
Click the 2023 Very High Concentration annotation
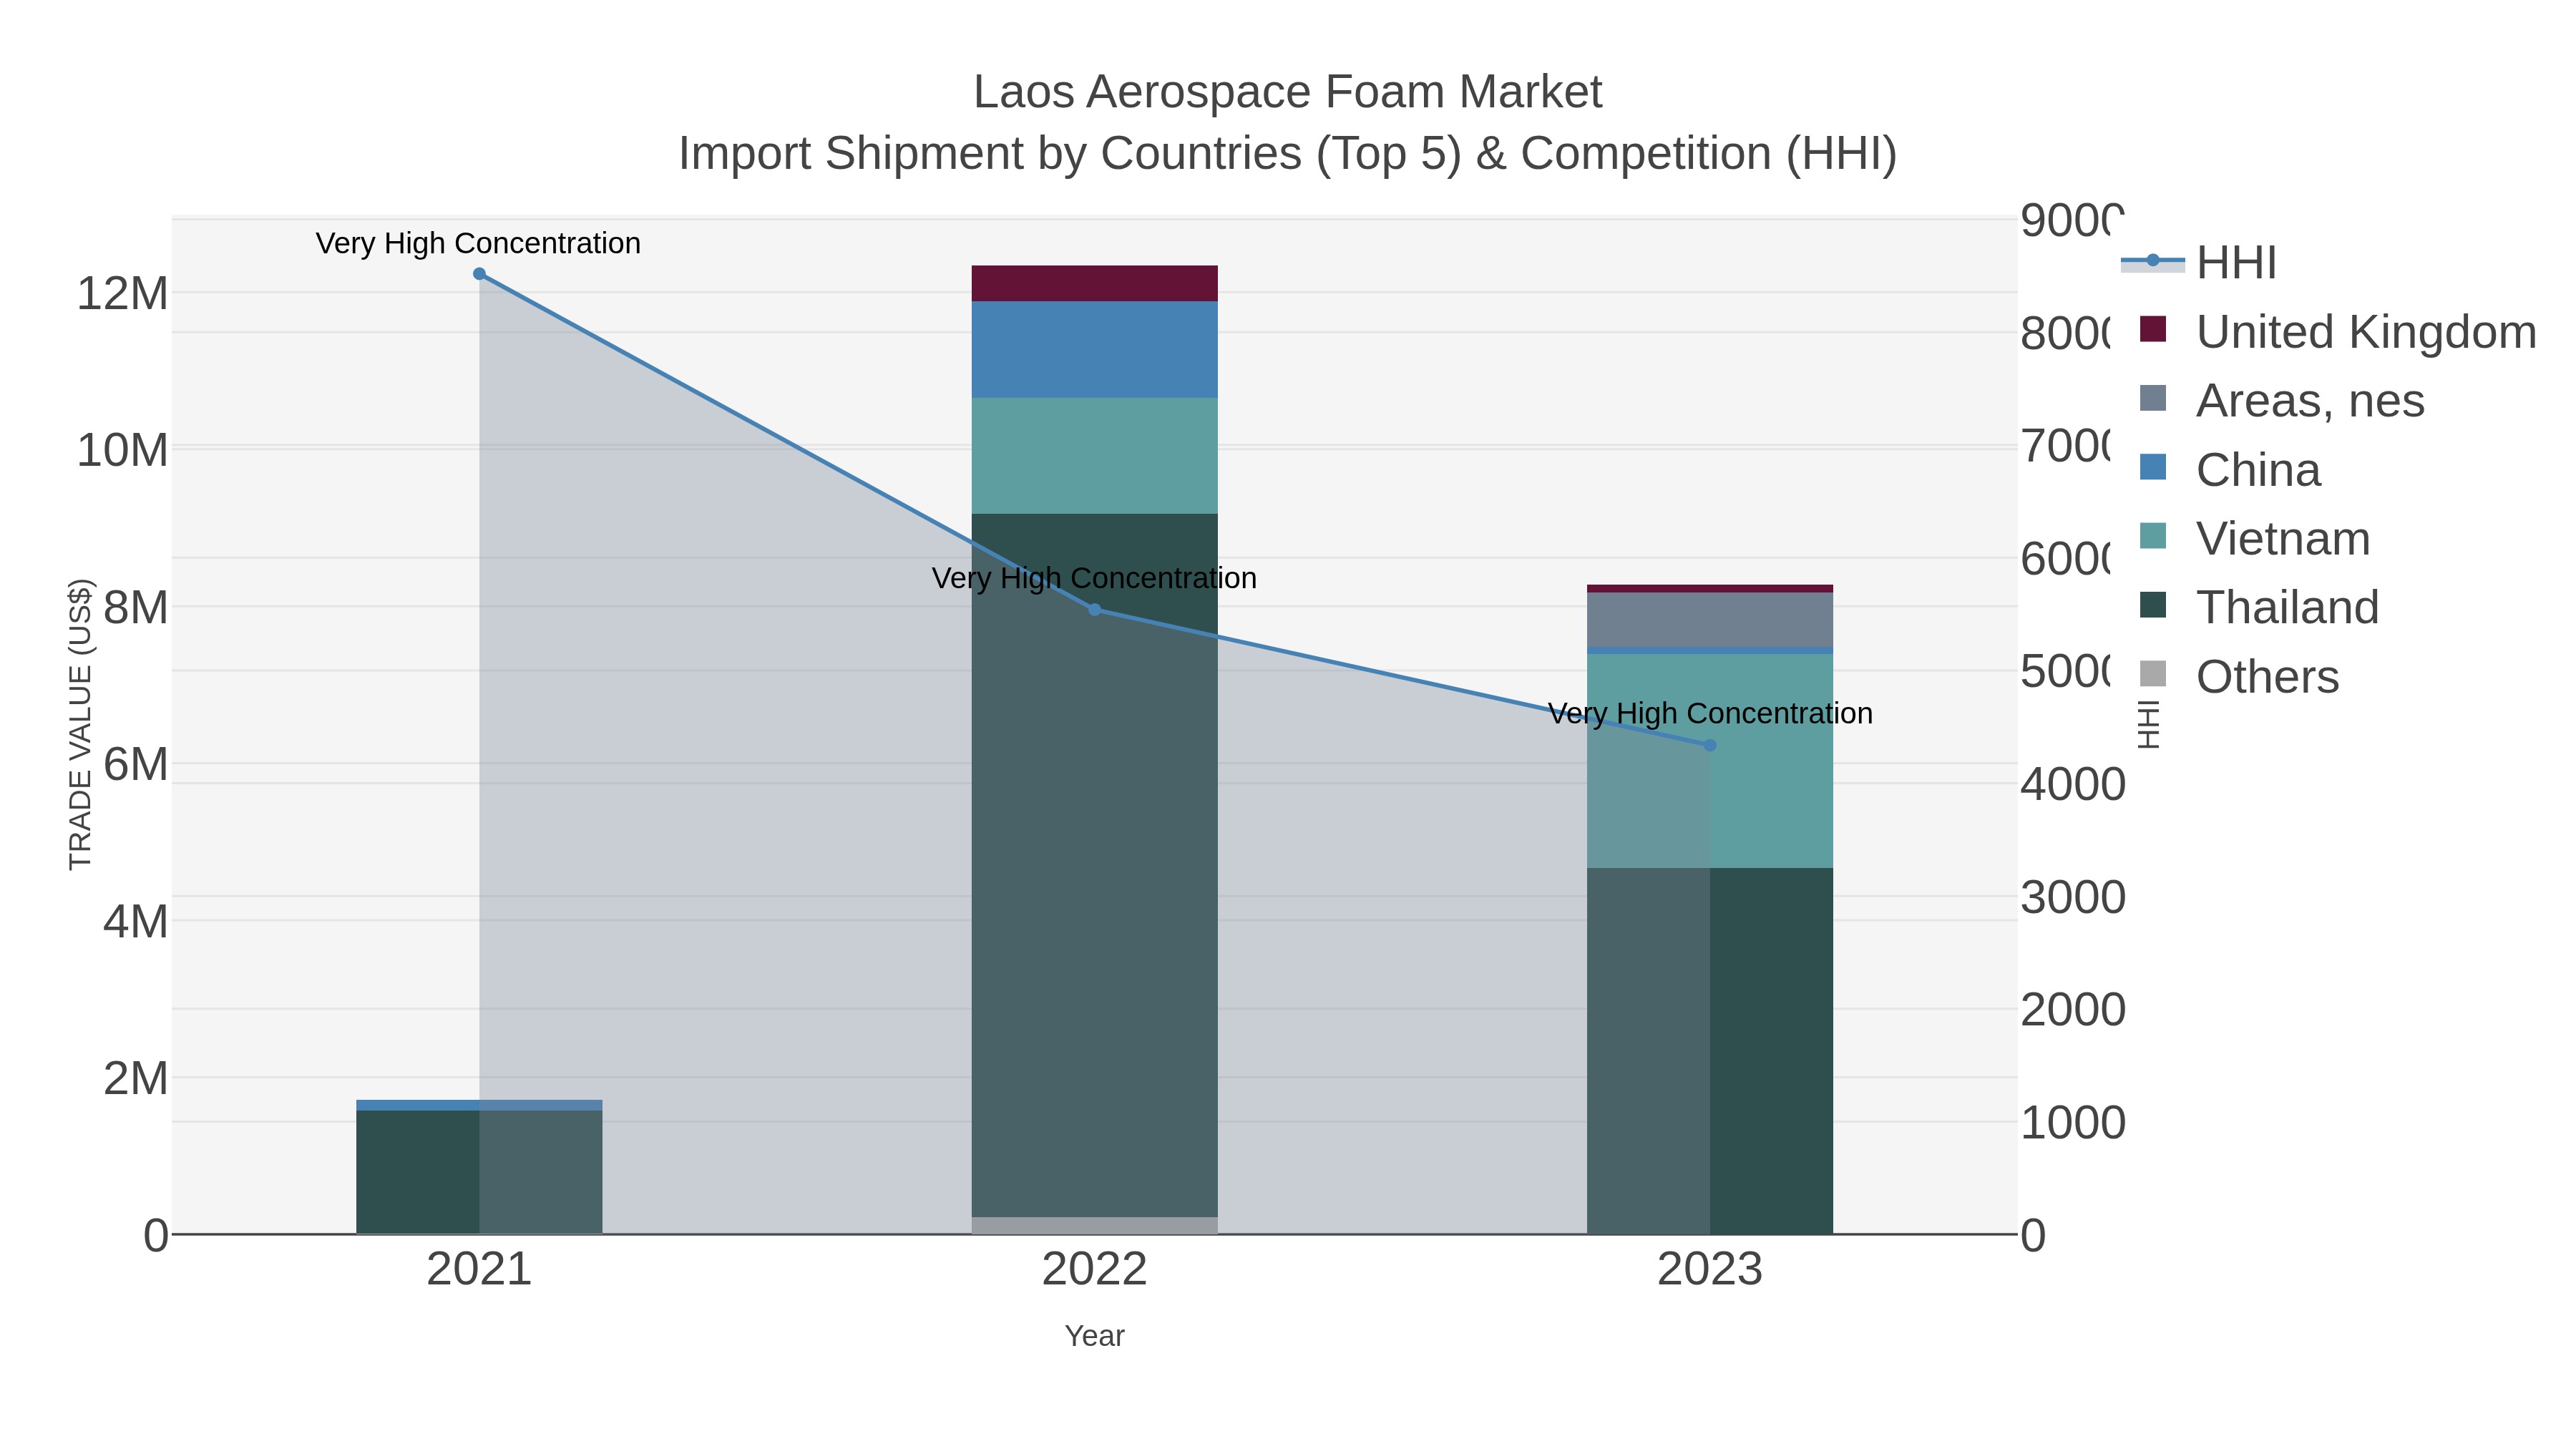pyautogui.click(x=1710, y=714)
